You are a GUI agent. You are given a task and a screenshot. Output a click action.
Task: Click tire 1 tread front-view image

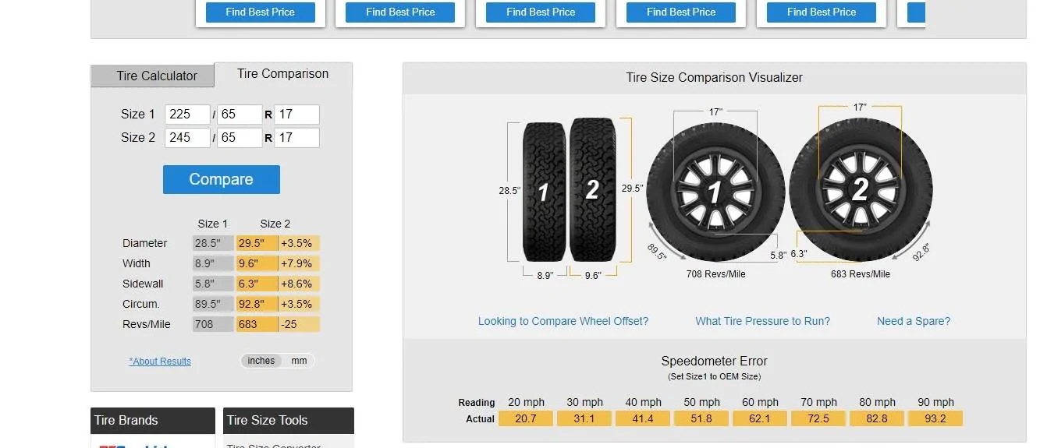click(x=544, y=192)
